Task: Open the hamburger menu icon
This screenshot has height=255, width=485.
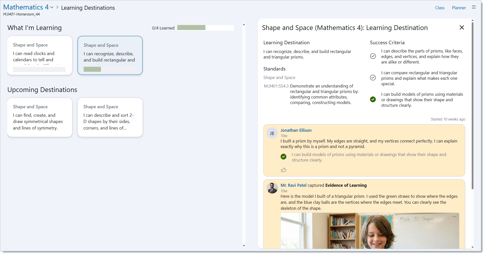Action: (473, 7)
